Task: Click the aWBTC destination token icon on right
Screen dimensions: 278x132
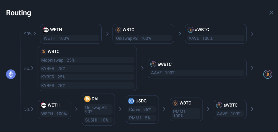Action: pos(267,74)
